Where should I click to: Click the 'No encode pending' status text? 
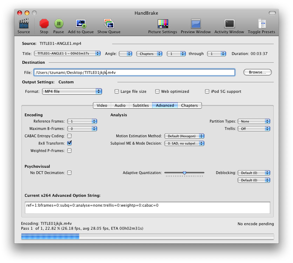pos(255,224)
